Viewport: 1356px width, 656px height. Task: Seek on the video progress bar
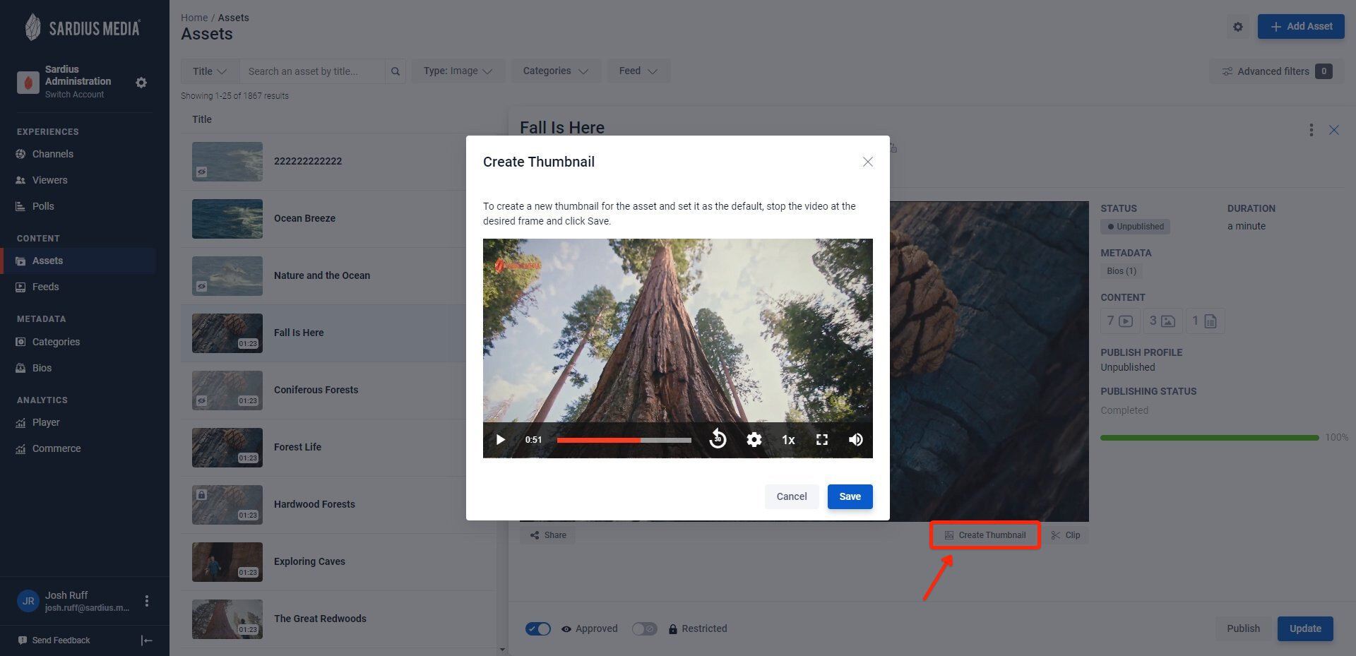click(624, 440)
